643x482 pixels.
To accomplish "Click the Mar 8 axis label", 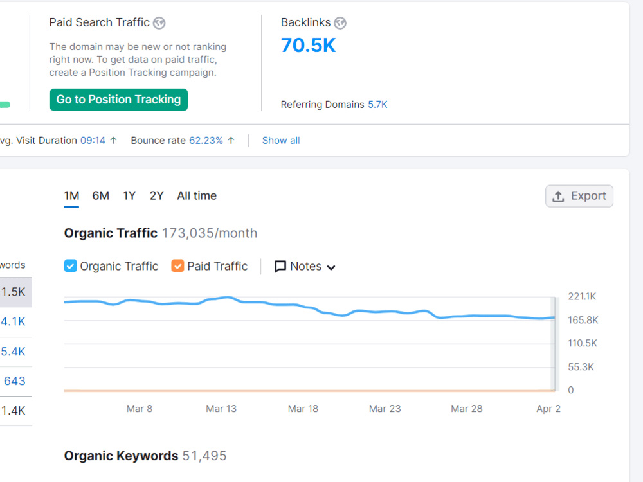I will pos(140,409).
